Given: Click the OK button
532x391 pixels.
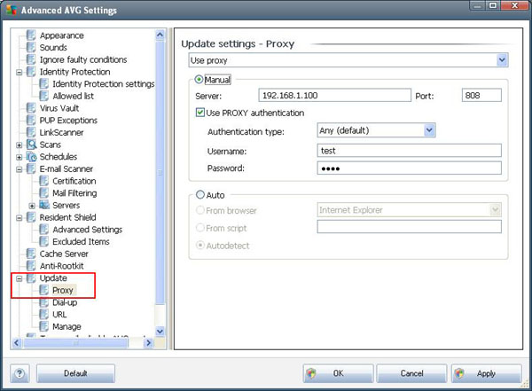Looking at the screenshot, I should (339, 373).
